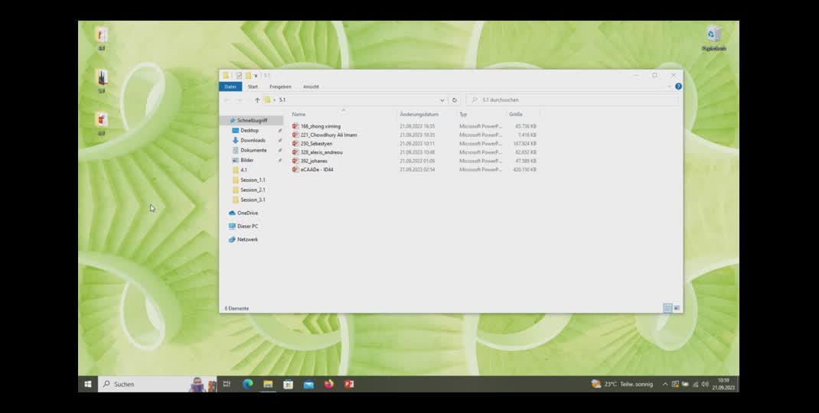
Task: Open the quick access toolbar customize arrow
Action: [x=256, y=76]
